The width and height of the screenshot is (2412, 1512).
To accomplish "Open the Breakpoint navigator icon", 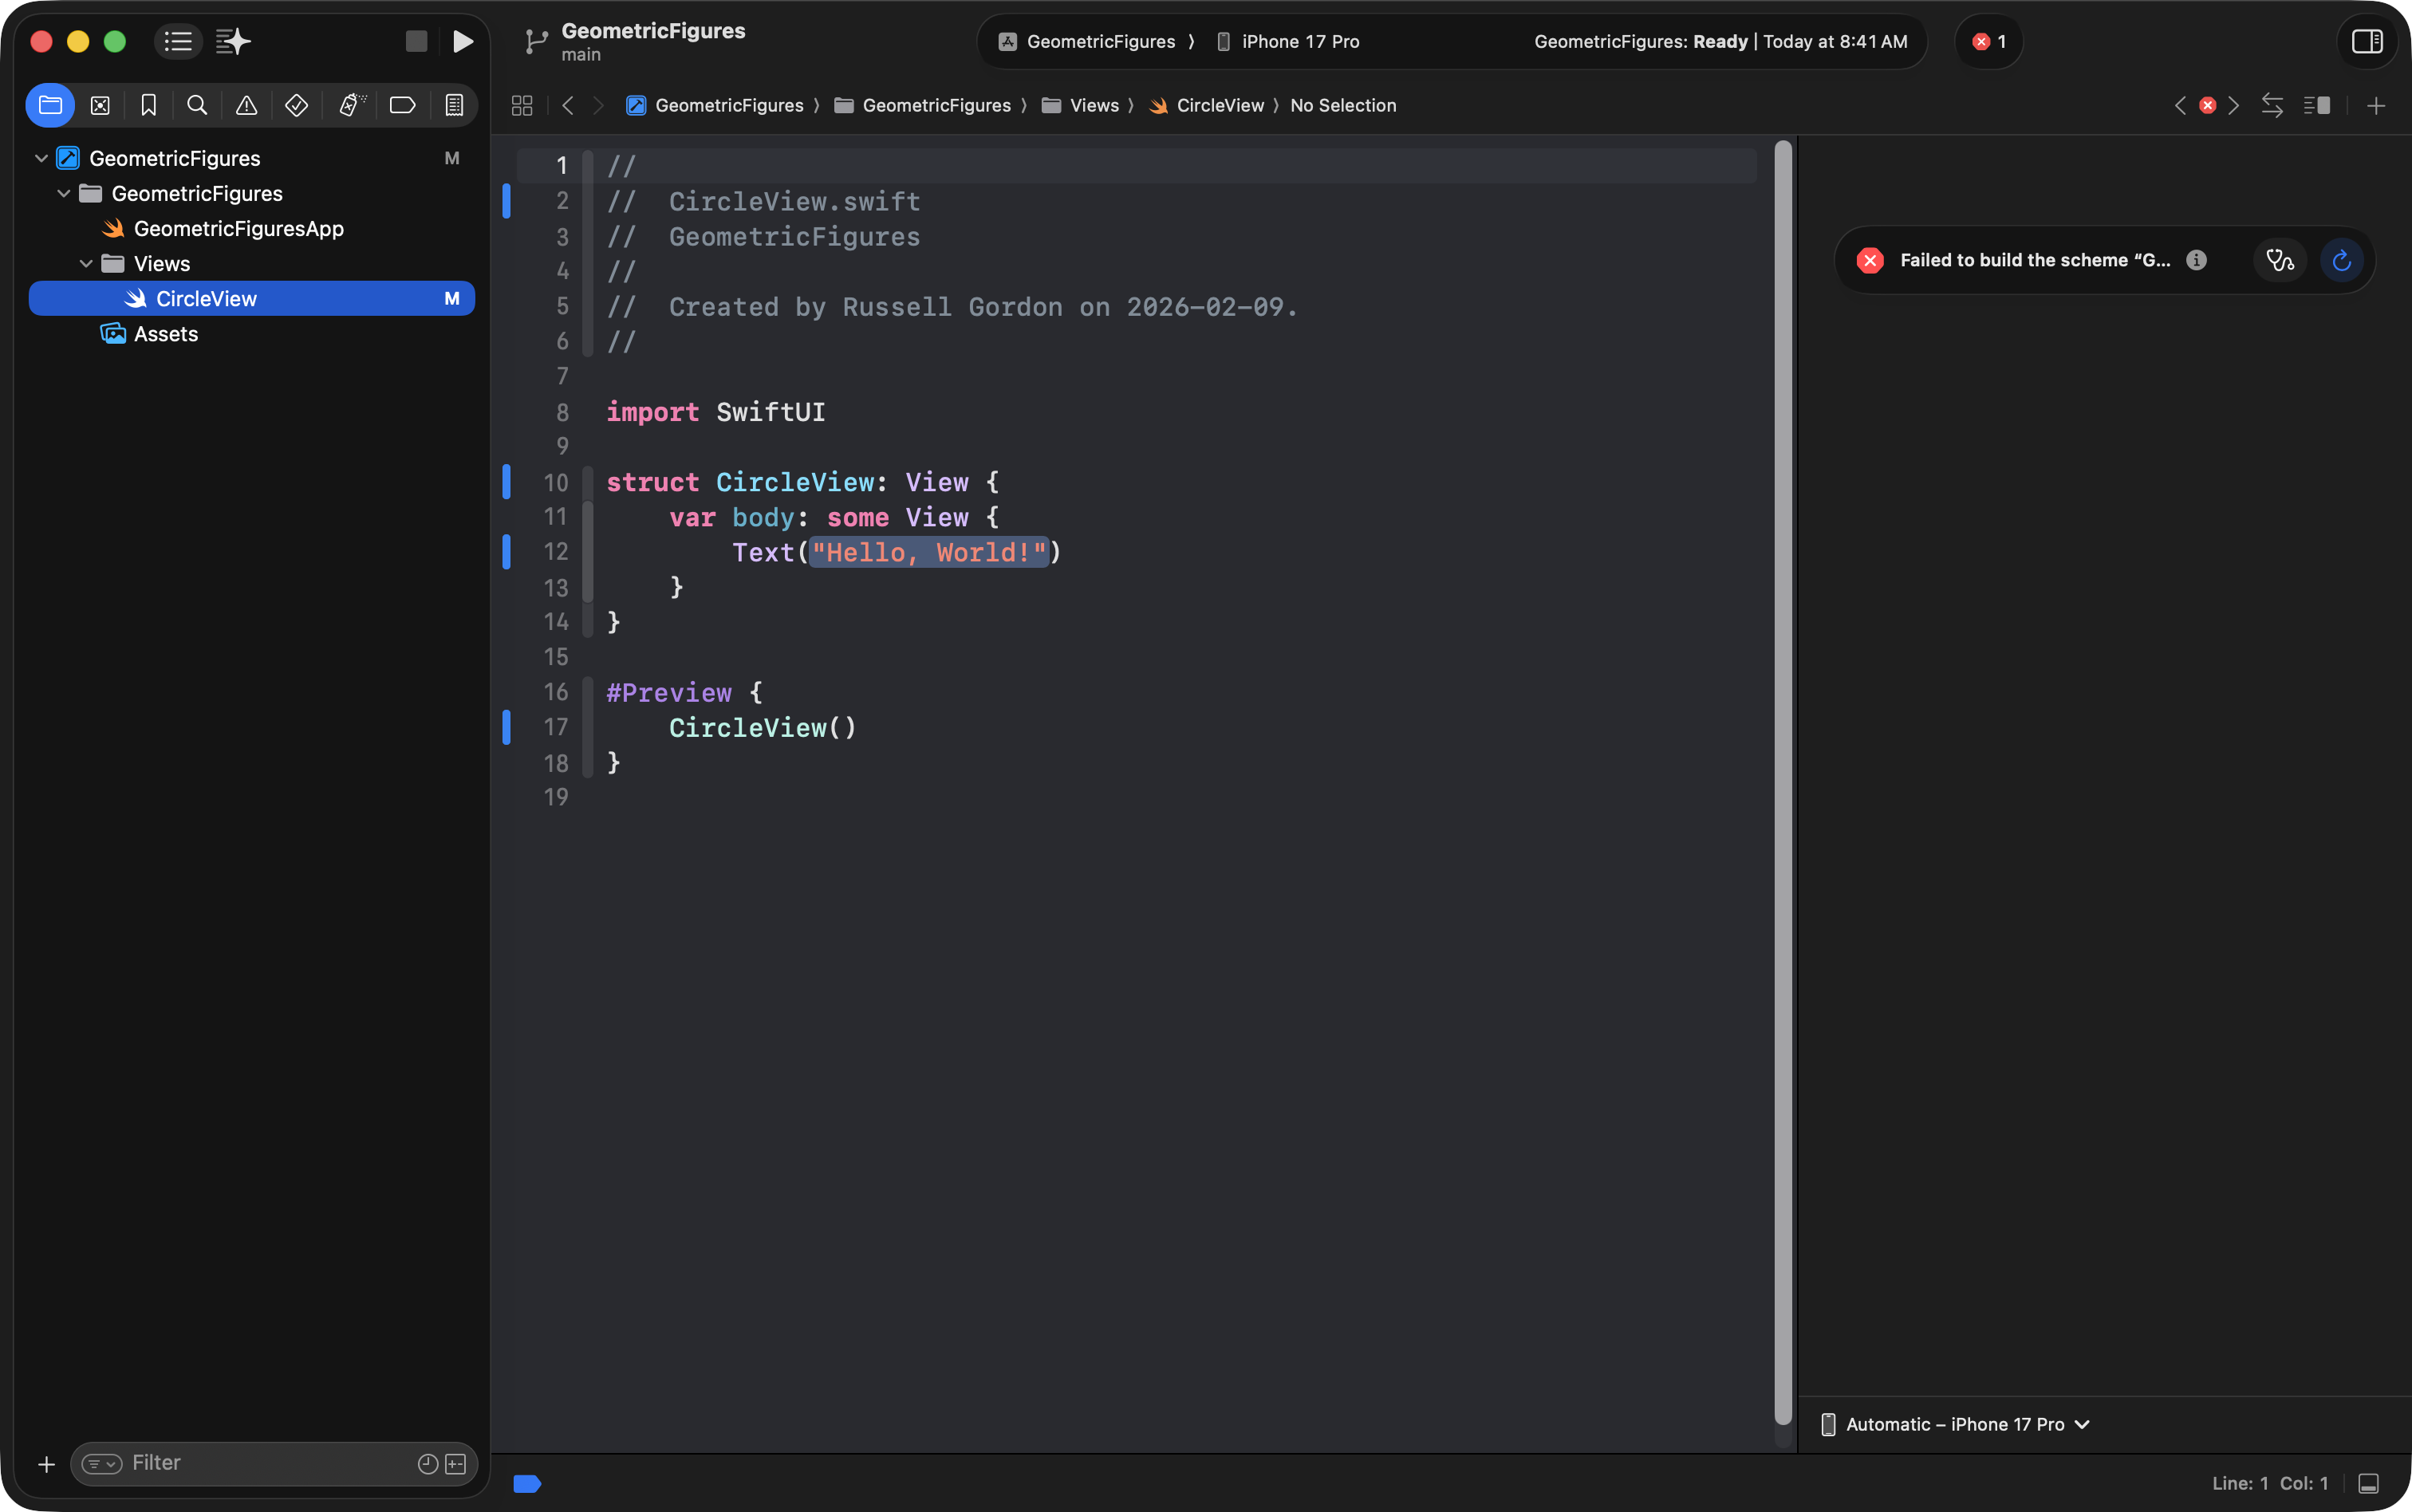I will [x=402, y=105].
